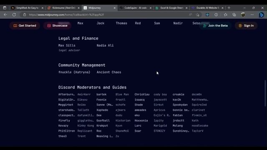
Task: Click moderator name PtitCitron
Action: point(67,131)
